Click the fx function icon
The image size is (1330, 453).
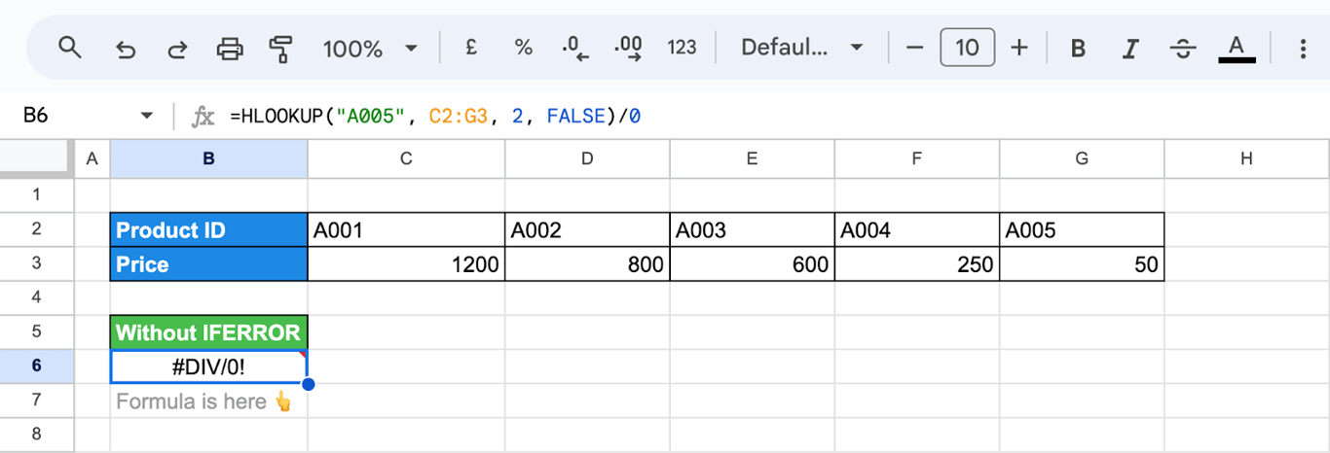click(203, 117)
